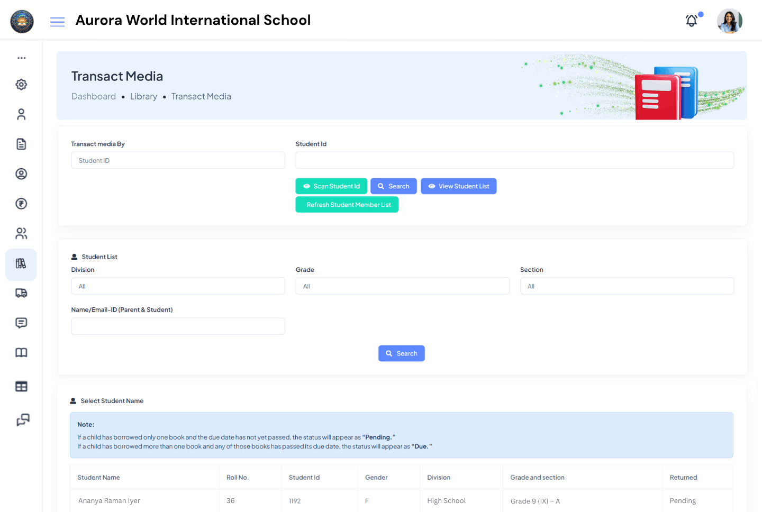
Task: Open the Student profile icon in sidebar
Action: point(21,173)
